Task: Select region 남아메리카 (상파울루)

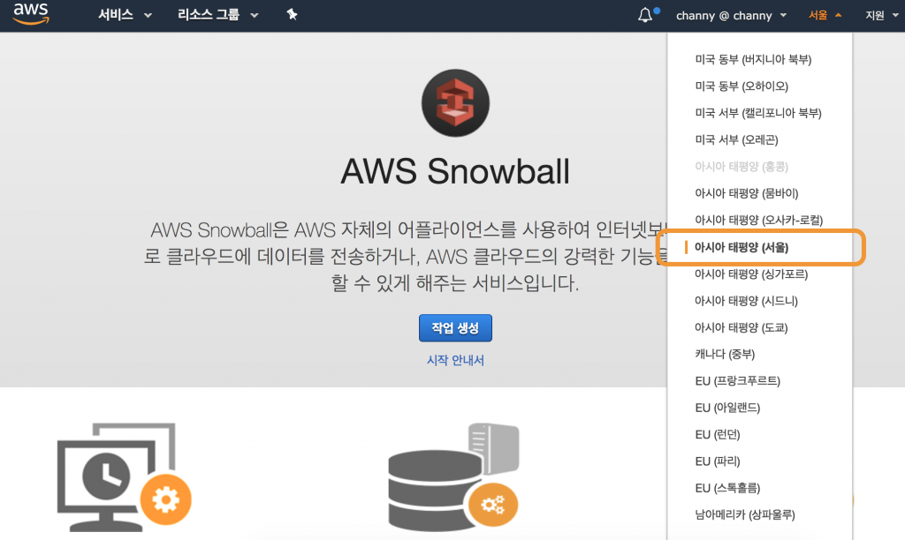Action: coord(744,514)
